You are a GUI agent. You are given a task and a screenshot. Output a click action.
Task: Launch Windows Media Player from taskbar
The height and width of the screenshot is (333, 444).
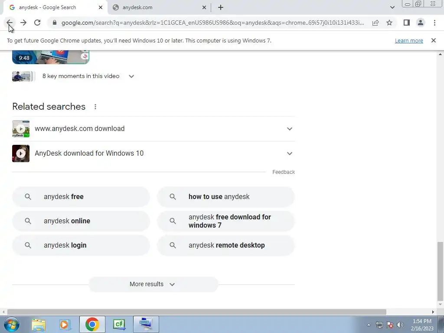(65, 324)
